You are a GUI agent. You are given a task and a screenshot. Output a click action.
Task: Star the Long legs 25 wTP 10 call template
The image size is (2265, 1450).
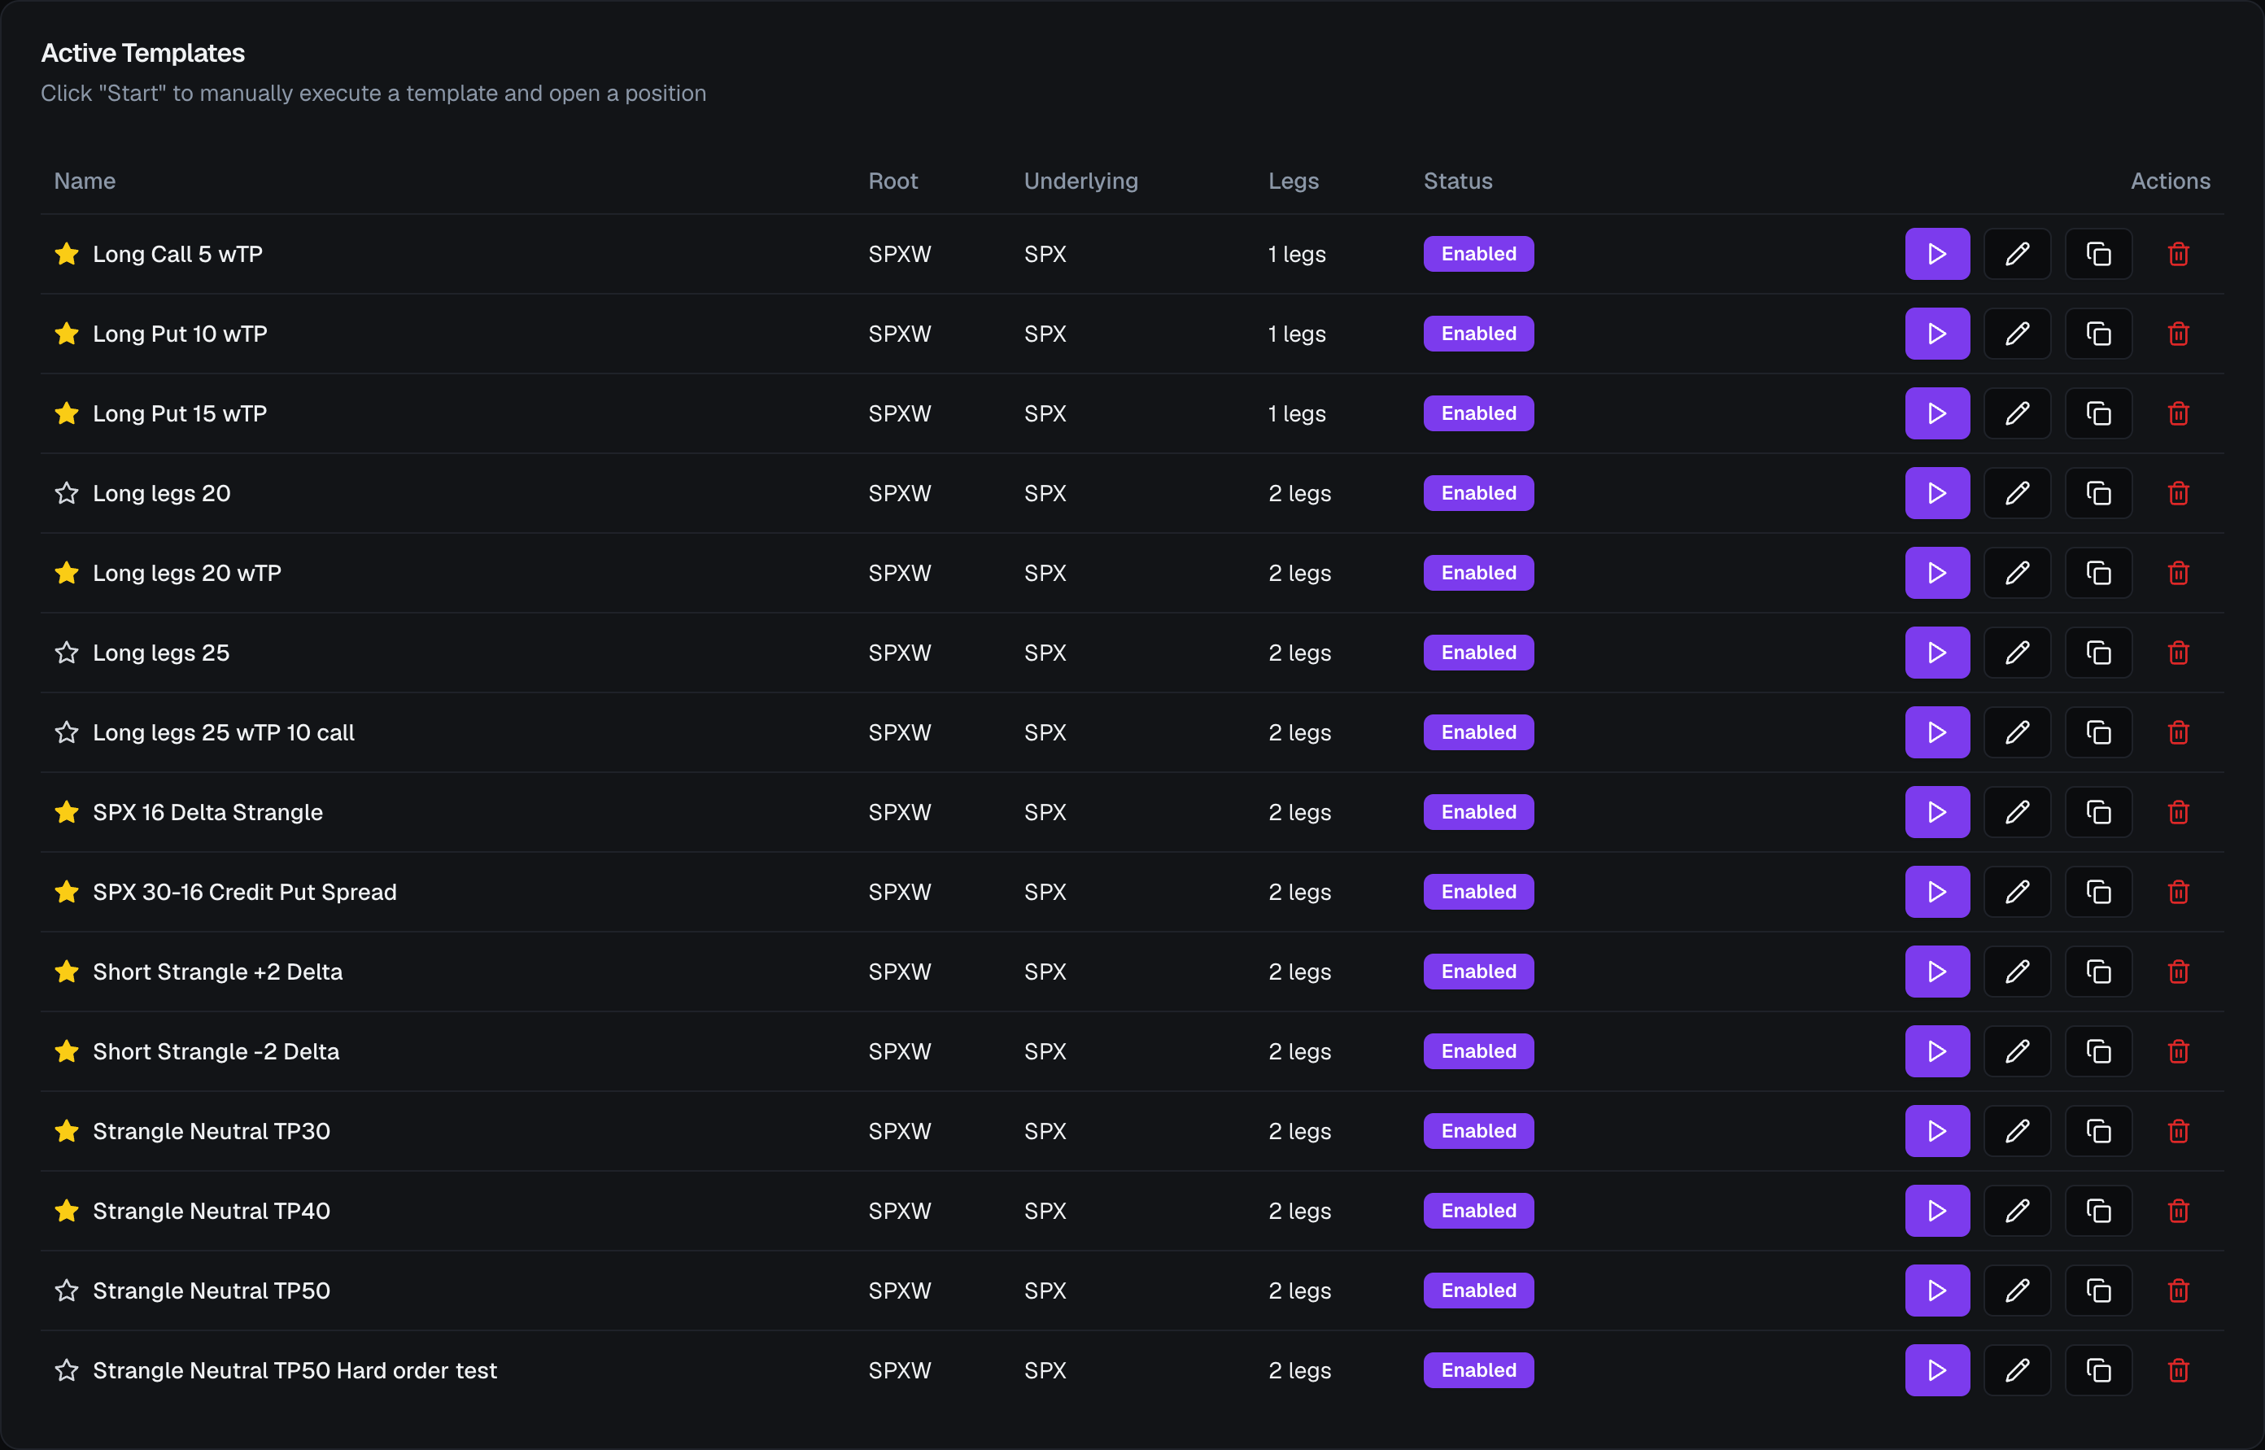66,732
